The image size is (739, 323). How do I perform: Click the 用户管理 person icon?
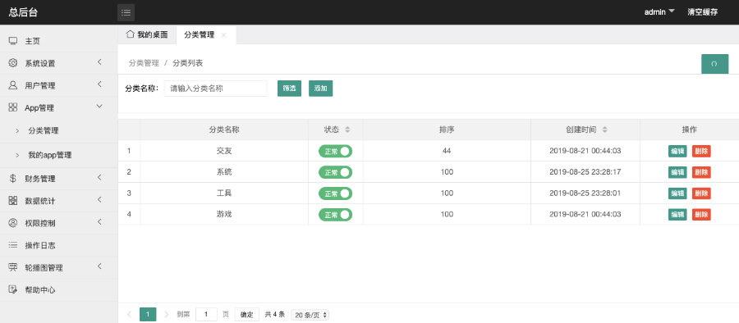[x=13, y=85]
